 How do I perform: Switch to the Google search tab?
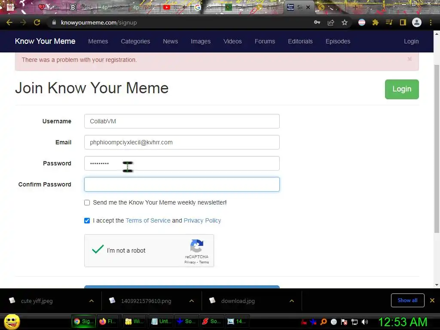coord(206,8)
